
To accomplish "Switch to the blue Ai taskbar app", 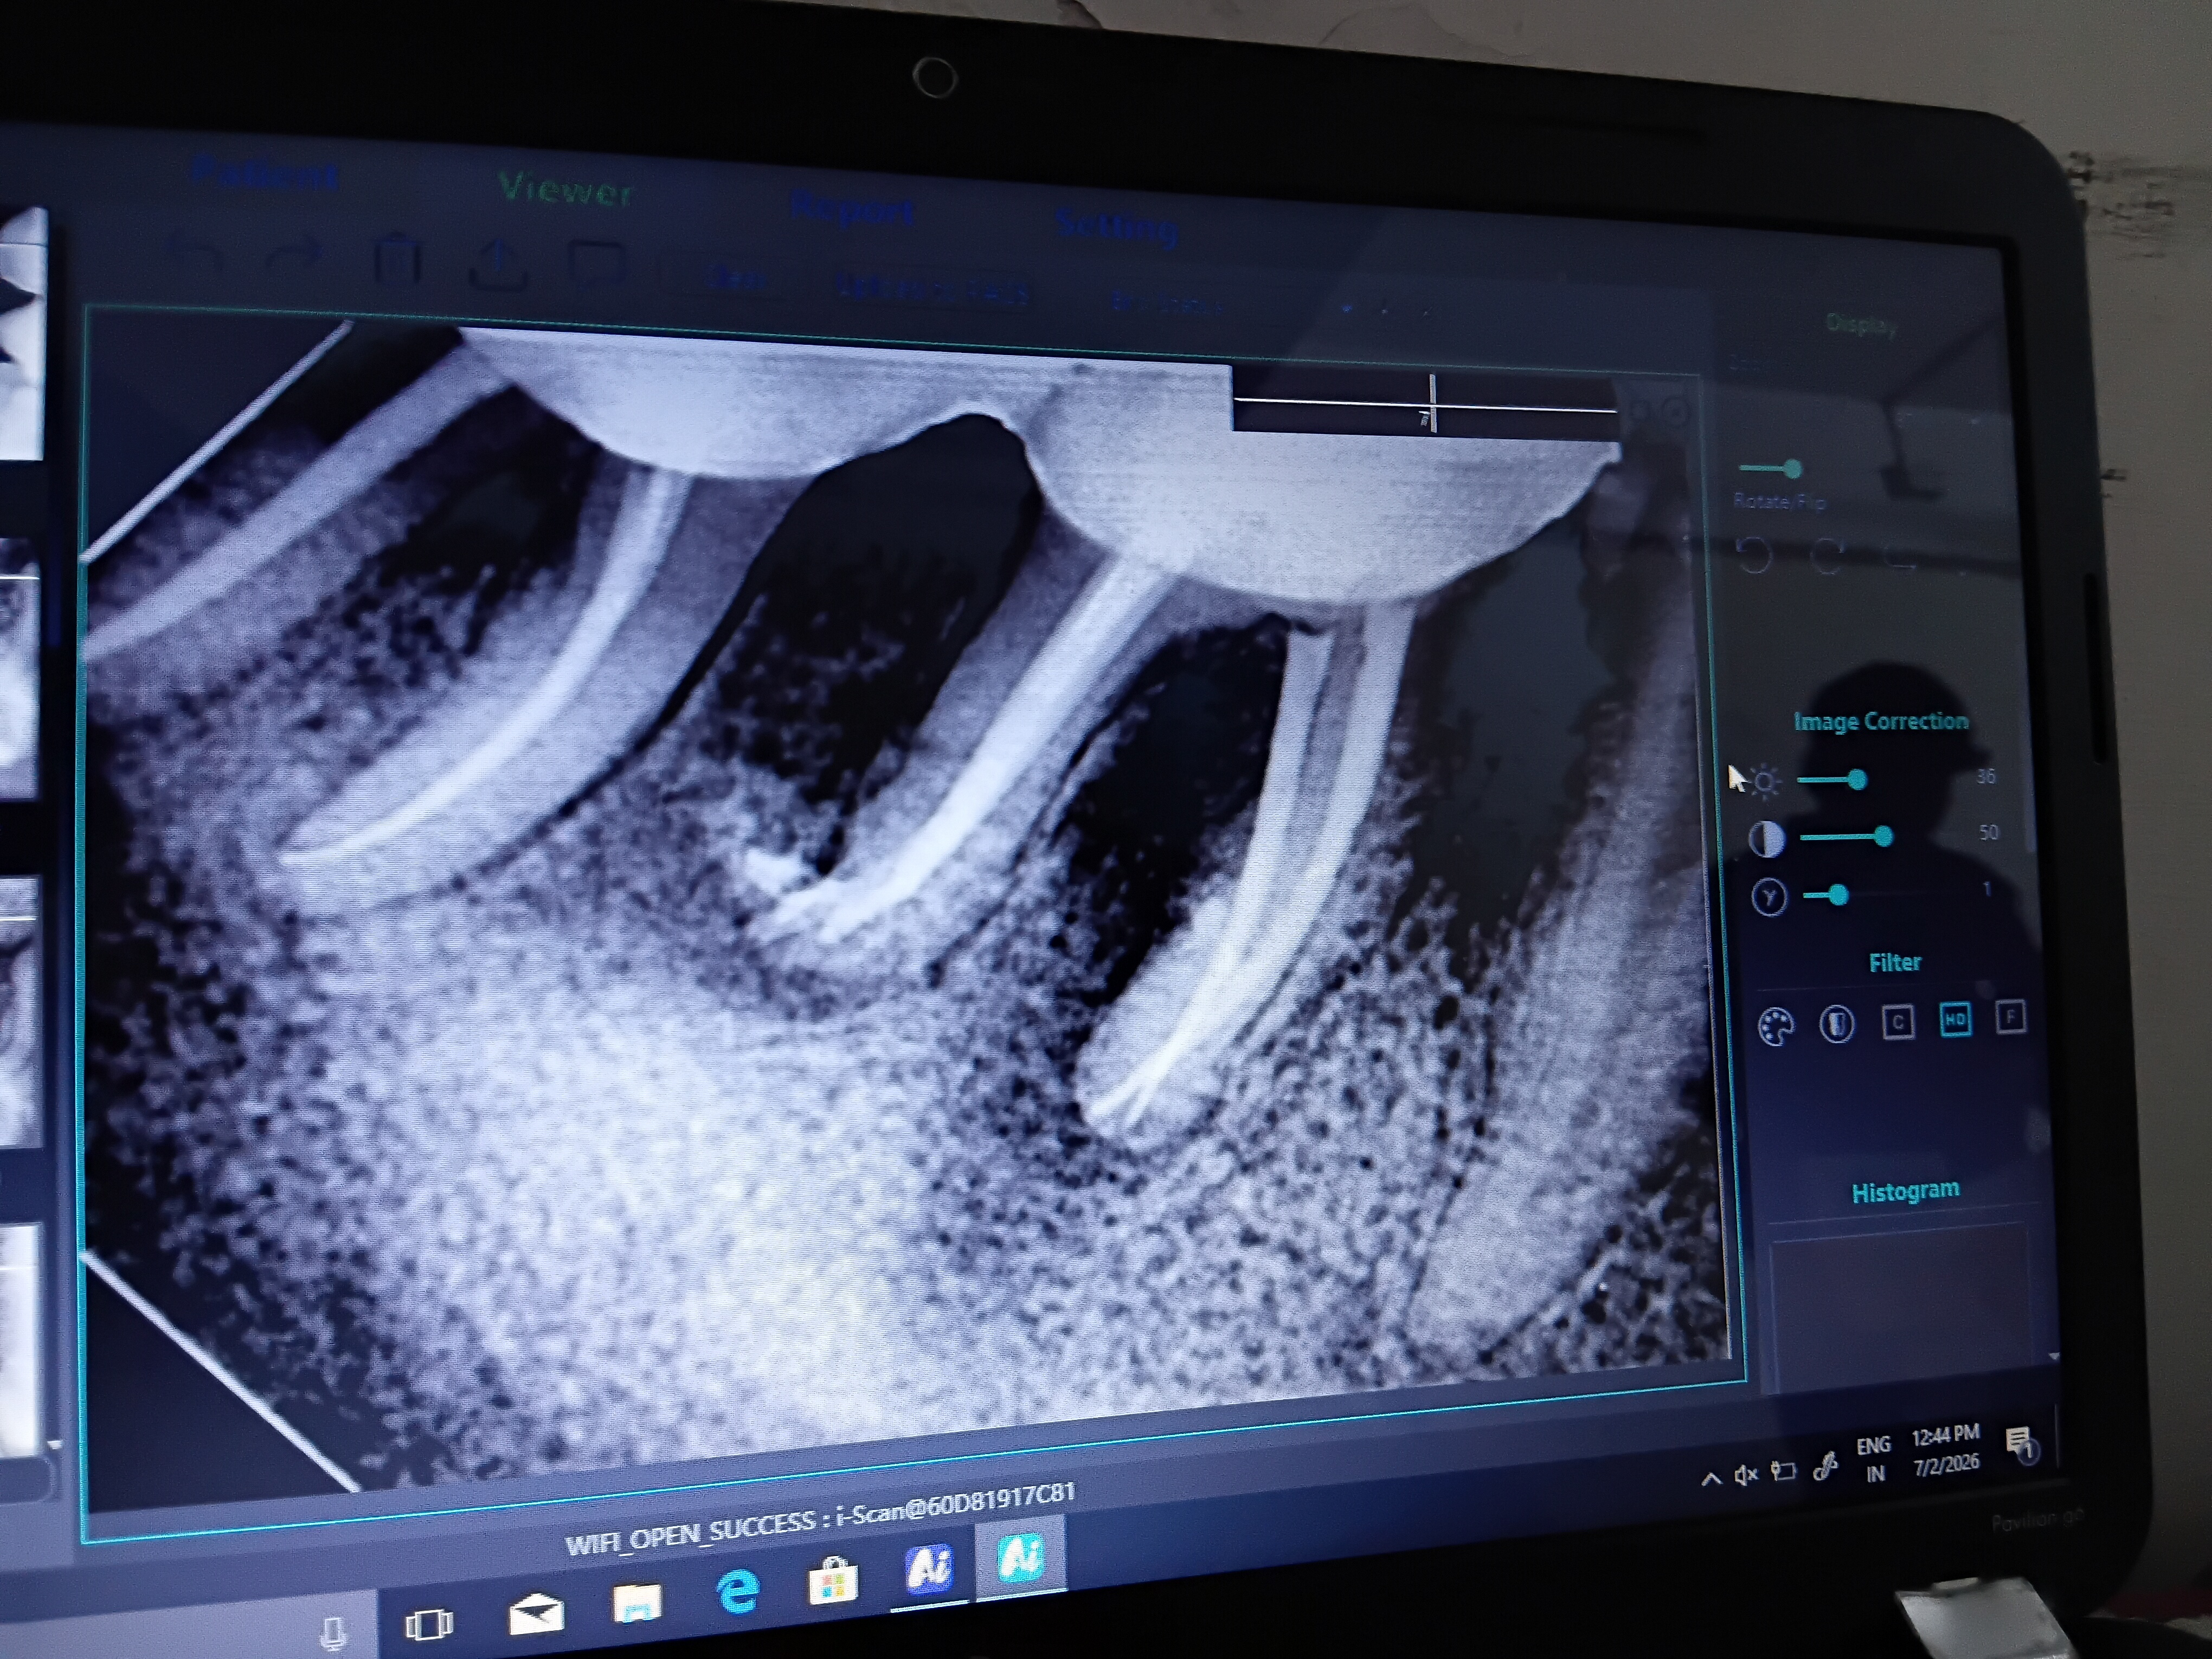I will pos(928,1567).
